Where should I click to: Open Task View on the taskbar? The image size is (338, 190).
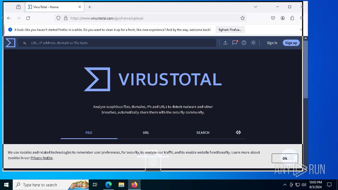click(x=95, y=185)
